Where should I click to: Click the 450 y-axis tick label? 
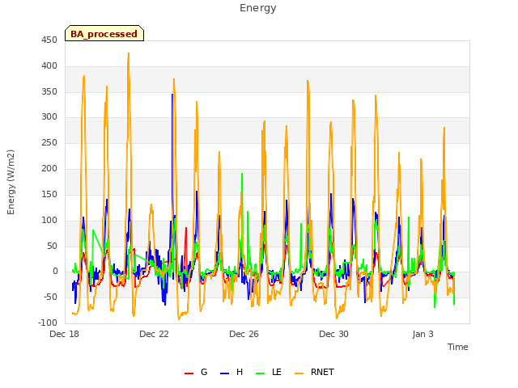[x=49, y=40]
